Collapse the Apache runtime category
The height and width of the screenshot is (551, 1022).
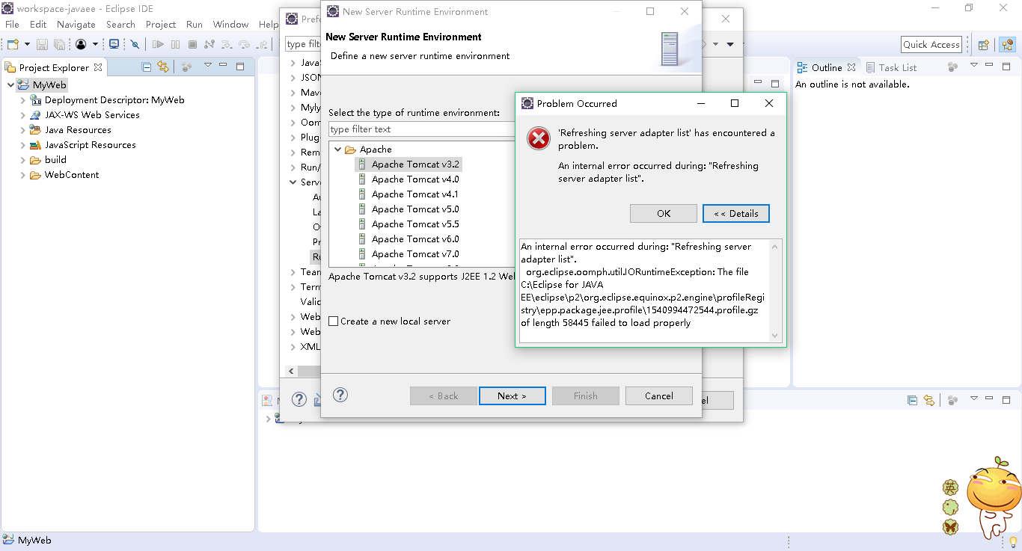point(337,149)
